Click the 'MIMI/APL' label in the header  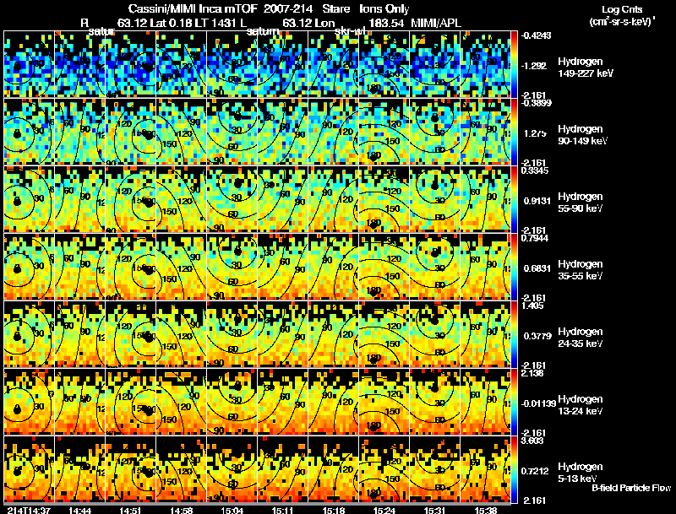click(x=436, y=23)
